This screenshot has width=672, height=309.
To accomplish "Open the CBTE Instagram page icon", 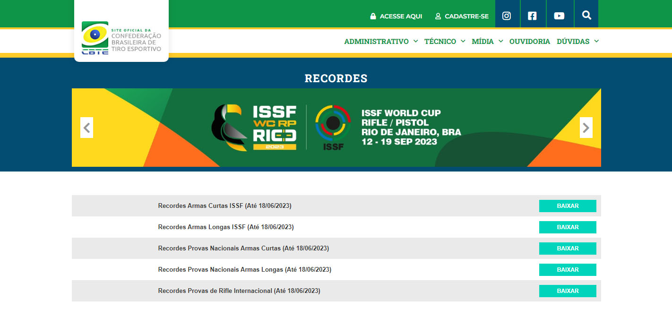I will tap(507, 16).
